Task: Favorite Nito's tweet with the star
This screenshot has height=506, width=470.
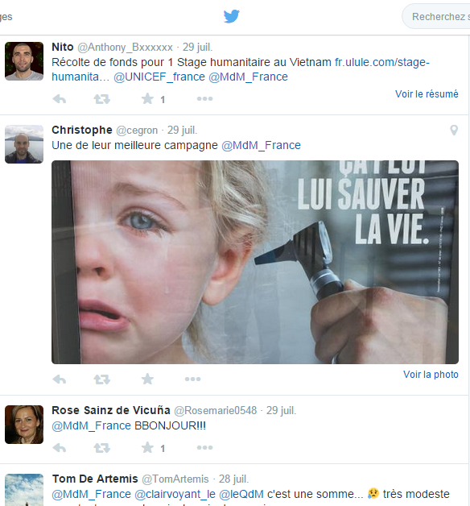Action: [x=147, y=99]
